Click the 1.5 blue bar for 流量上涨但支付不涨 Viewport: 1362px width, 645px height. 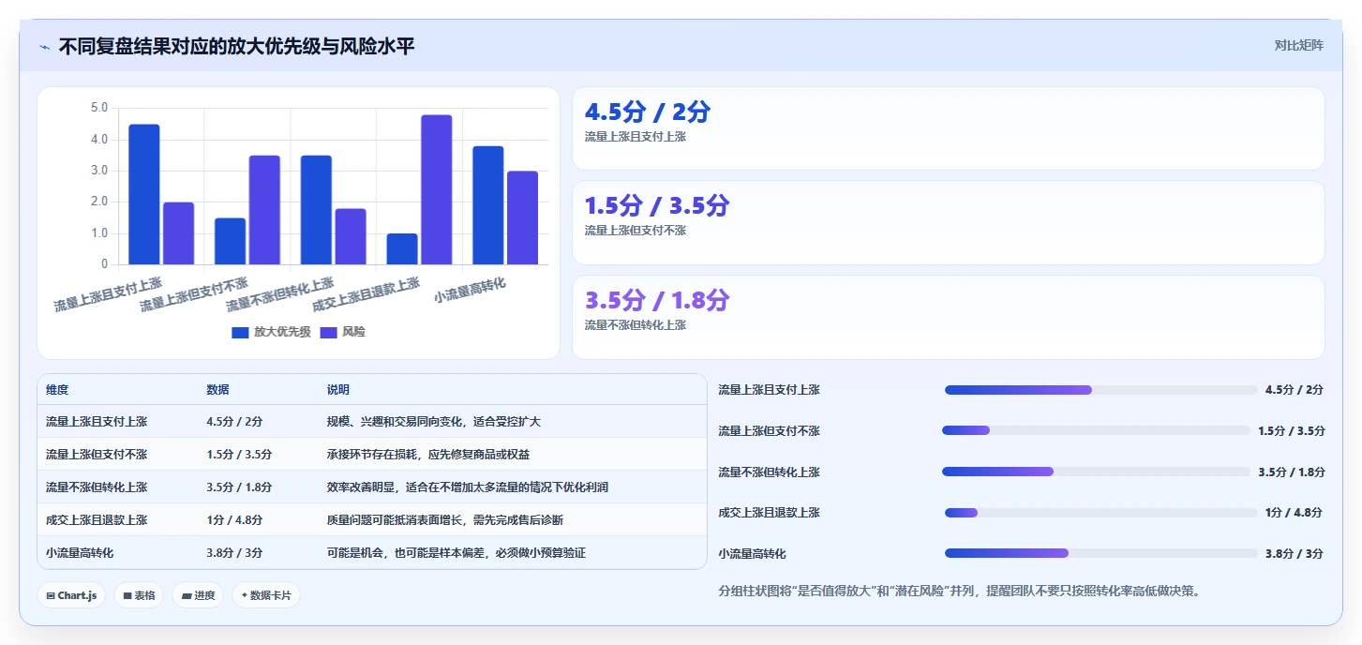coord(230,241)
